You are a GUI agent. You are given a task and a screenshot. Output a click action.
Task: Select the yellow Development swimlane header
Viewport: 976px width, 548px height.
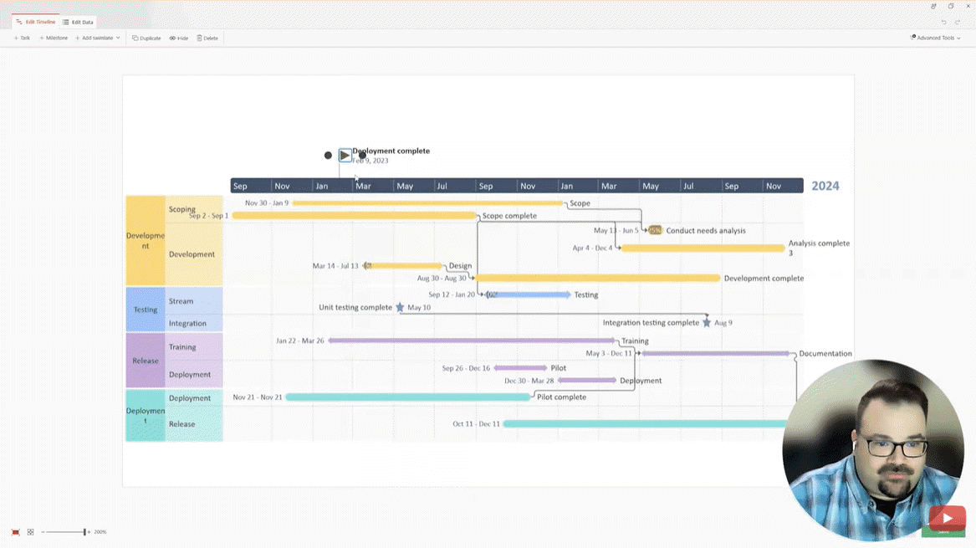pyautogui.click(x=146, y=240)
